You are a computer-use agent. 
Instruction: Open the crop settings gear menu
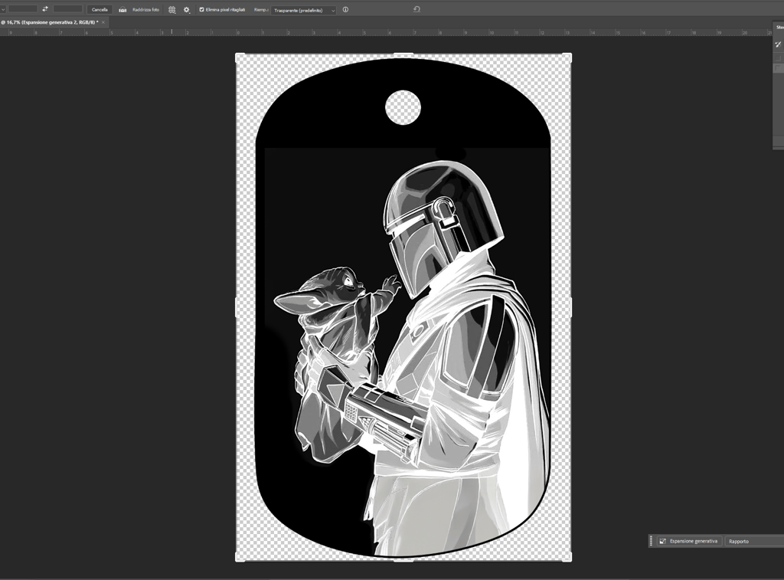click(187, 9)
